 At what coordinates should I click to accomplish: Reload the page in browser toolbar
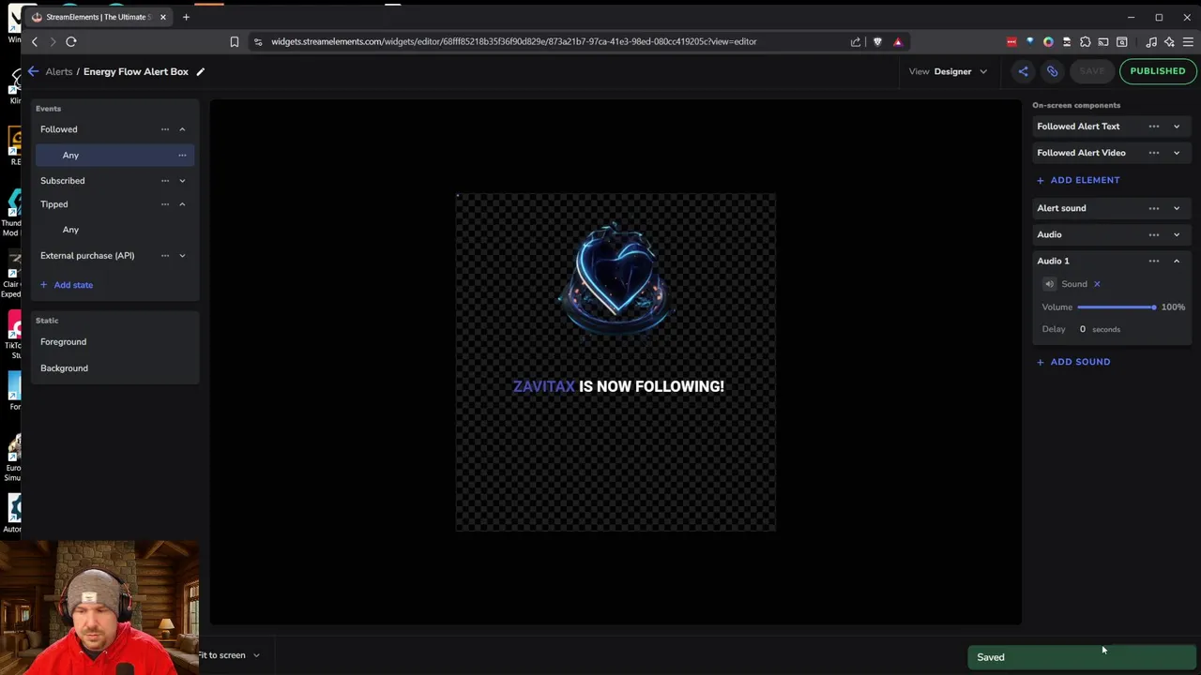(x=70, y=41)
